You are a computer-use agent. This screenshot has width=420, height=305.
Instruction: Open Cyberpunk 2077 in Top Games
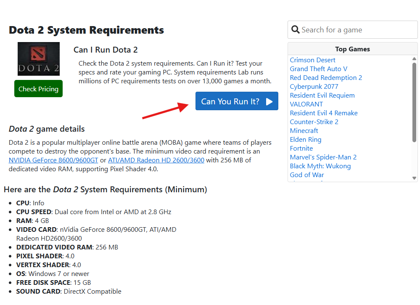pos(314,87)
